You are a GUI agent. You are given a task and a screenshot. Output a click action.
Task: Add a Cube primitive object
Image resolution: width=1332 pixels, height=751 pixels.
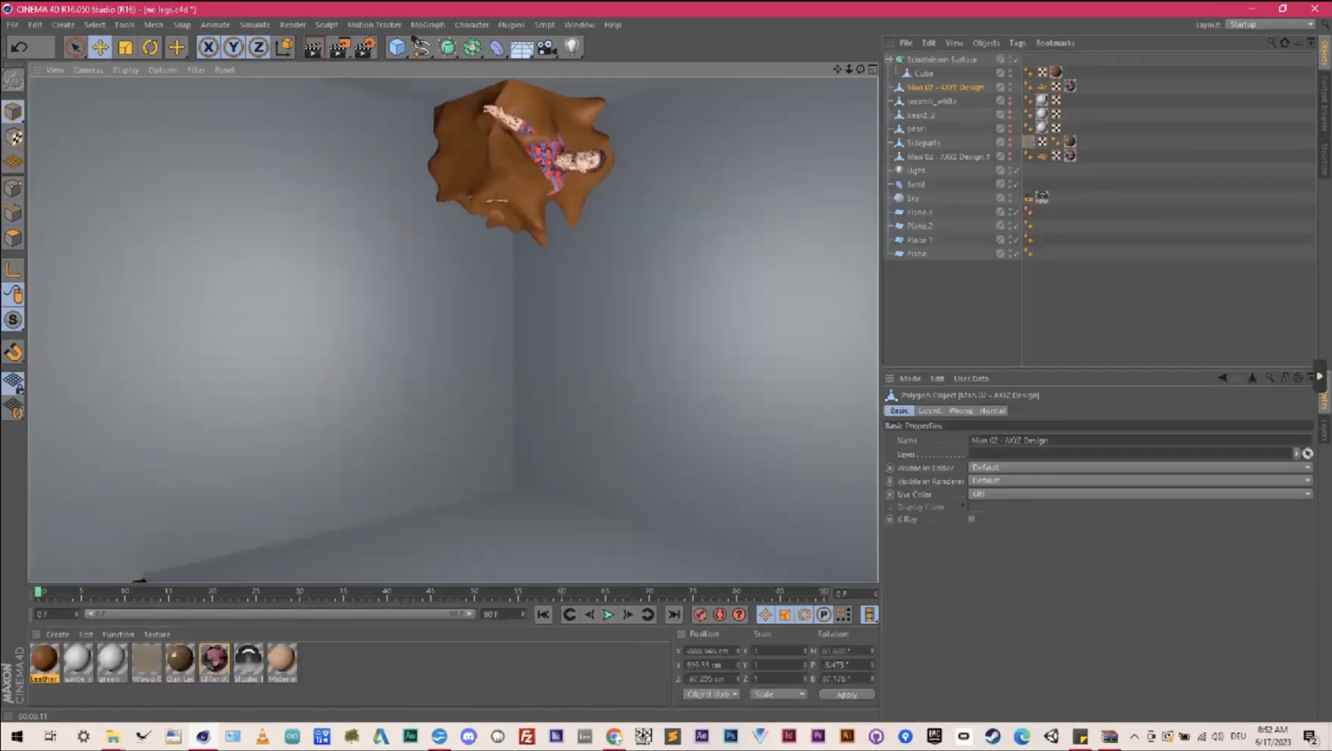(x=396, y=47)
